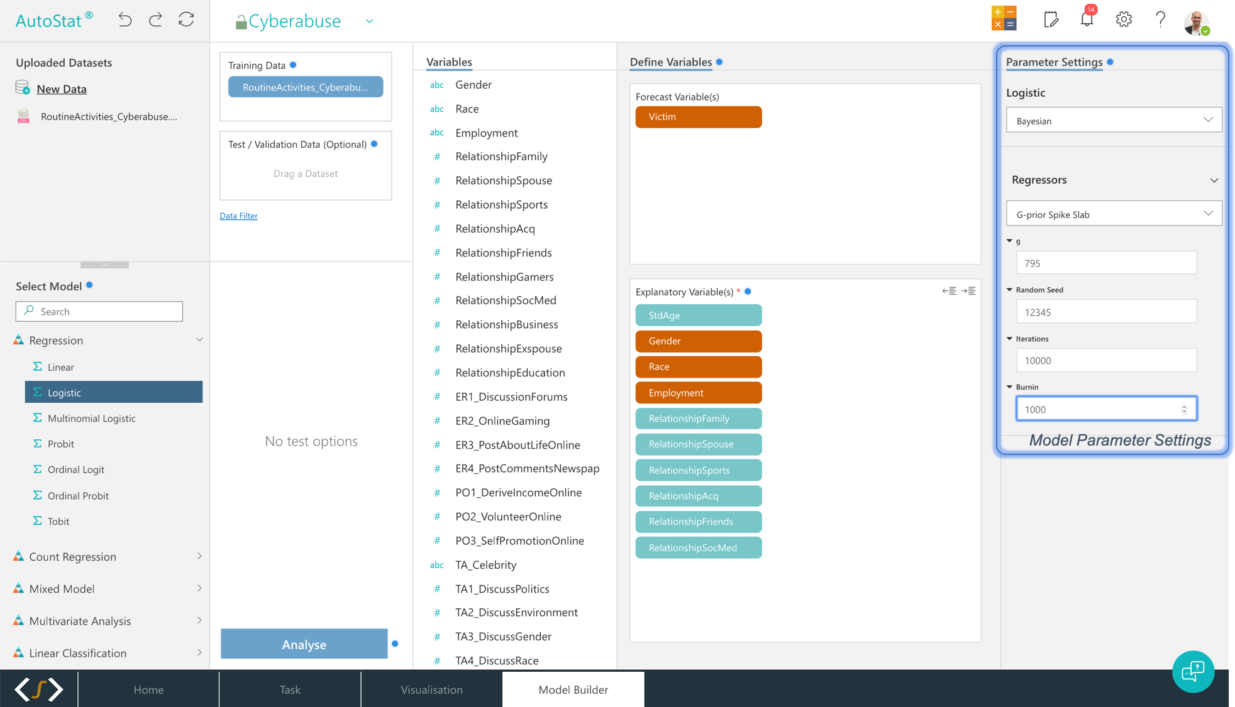Open the notes edit icon
The image size is (1235, 707).
pos(1051,19)
